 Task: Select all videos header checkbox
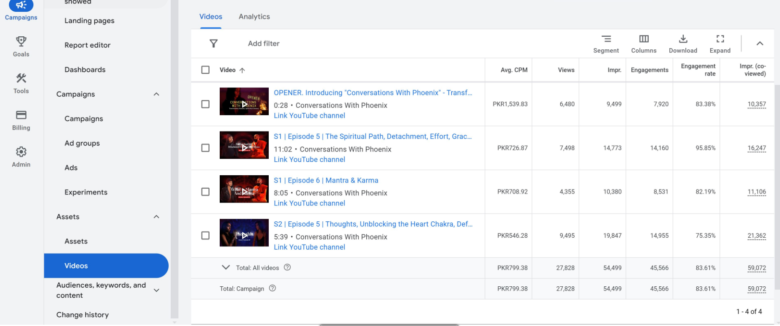tap(205, 70)
